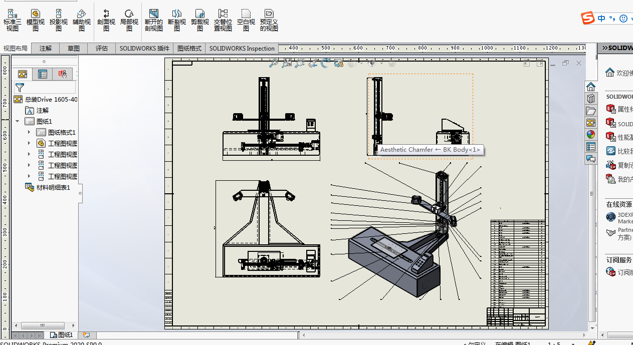The image size is (633, 345).
Task: Open the File Explorer task pane tab
Action: (x=591, y=111)
